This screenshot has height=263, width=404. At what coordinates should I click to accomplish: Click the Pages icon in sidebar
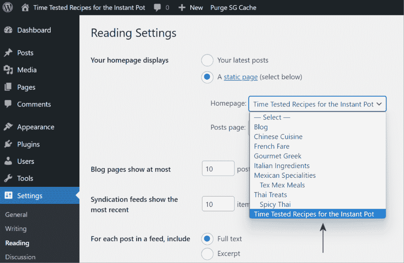point(8,87)
